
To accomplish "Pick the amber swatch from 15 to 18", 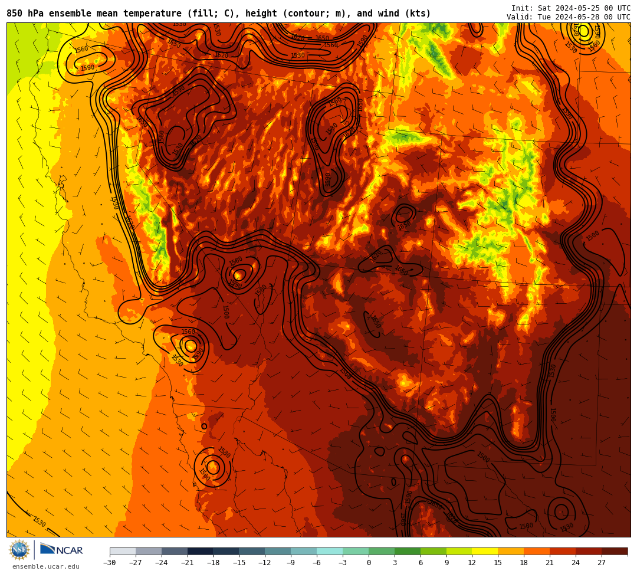I will pyautogui.click(x=511, y=551).
